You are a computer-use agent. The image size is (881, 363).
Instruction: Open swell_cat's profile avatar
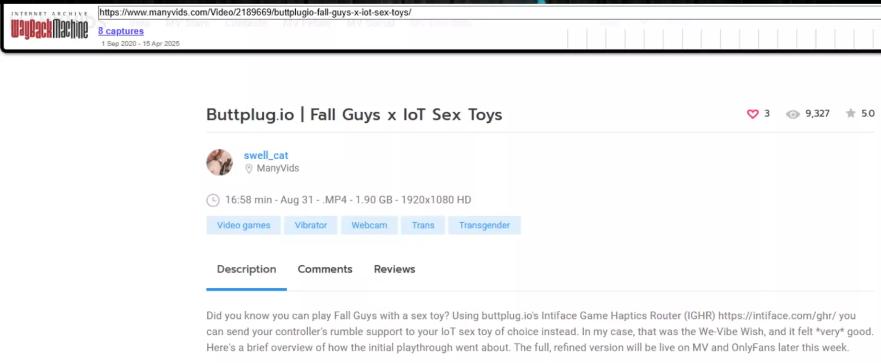pyautogui.click(x=219, y=162)
